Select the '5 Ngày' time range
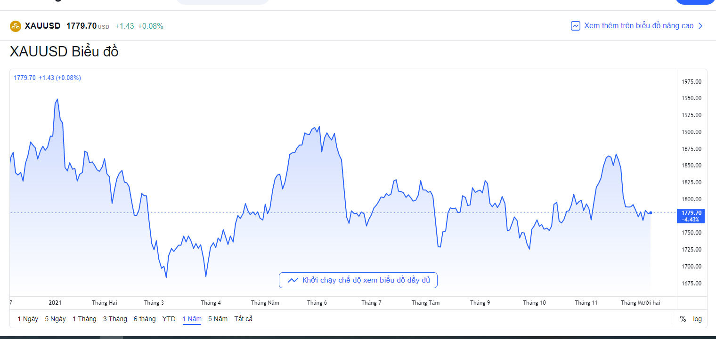The height and width of the screenshot is (339, 716). pyautogui.click(x=55, y=319)
